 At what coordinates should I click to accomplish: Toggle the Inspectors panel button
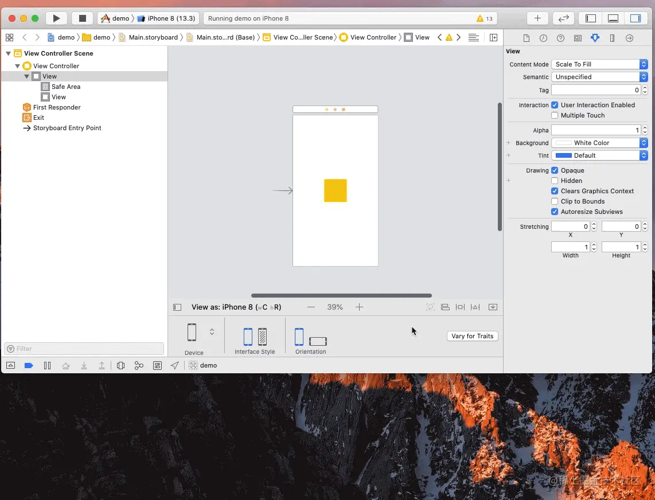(635, 18)
